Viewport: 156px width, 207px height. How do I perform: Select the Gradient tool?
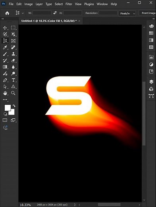pyautogui.click(x=5, y=67)
